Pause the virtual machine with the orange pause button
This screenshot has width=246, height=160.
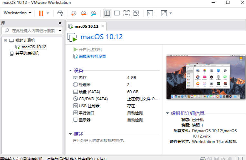tap(41, 13)
